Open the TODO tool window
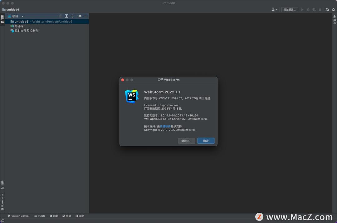Viewport: 337px width, 223px height. [x=40, y=216]
